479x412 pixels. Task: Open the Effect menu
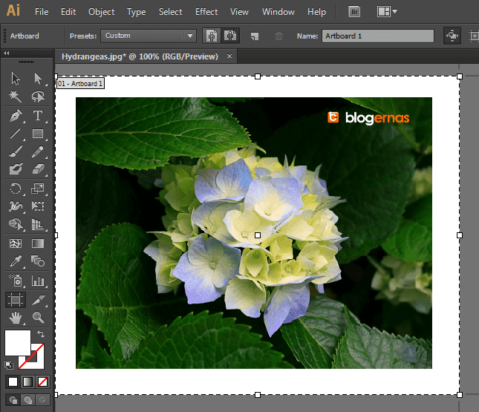pos(206,12)
